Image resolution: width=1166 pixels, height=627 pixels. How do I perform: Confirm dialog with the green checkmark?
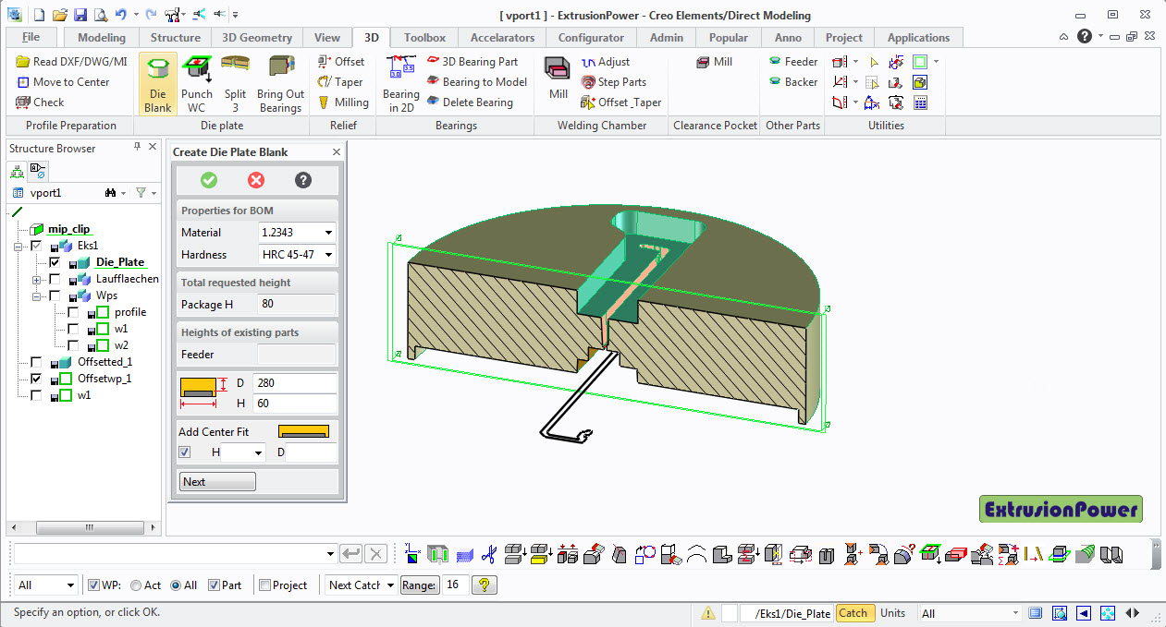209,180
